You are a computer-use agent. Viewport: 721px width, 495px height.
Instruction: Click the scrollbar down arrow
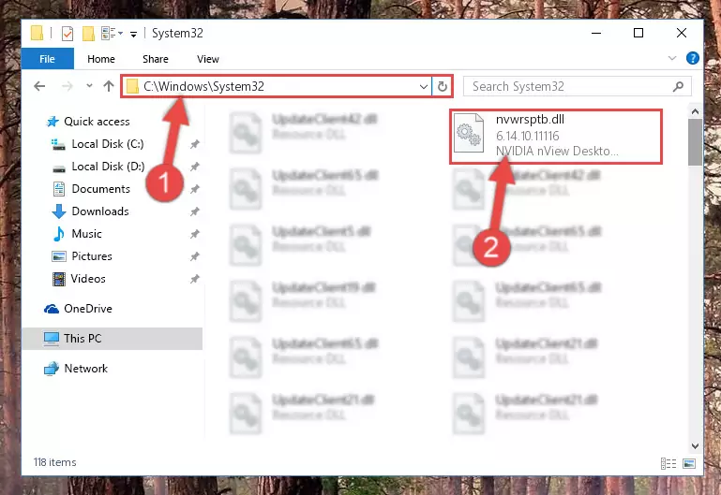point(695,446)
